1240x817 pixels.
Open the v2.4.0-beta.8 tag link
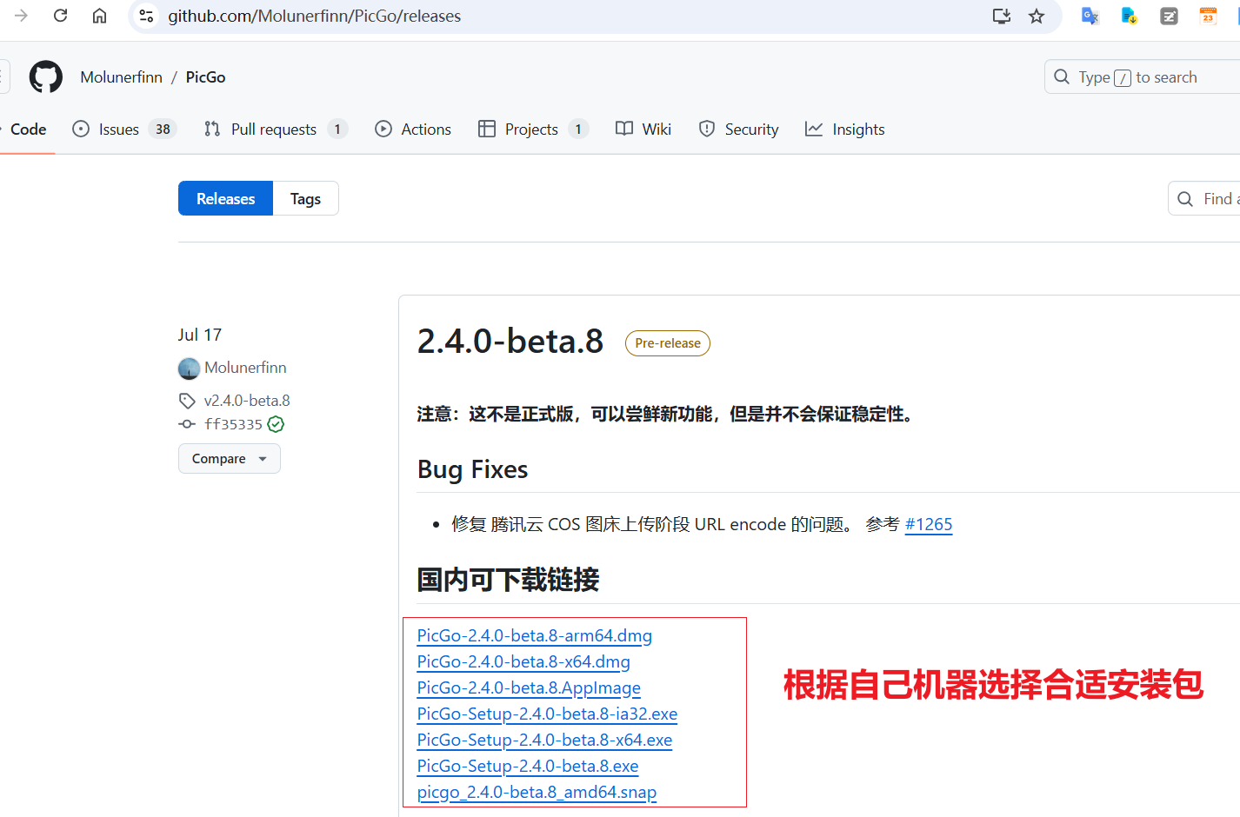247,401
